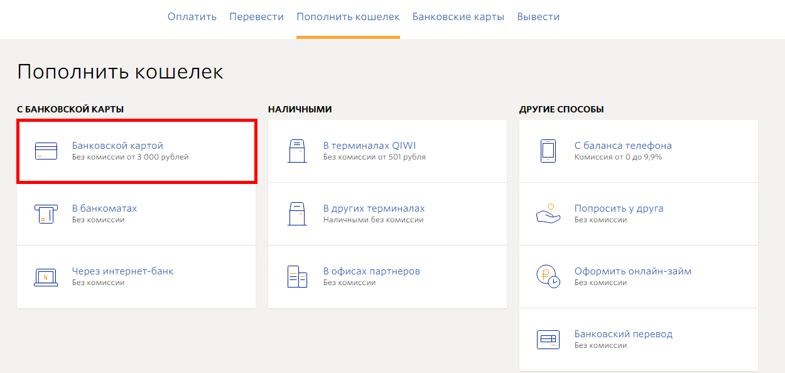The image size is (785, 373).
Task: Click 'Комиссия от 0 до 9,9%' text
Action: click(618, 157)
